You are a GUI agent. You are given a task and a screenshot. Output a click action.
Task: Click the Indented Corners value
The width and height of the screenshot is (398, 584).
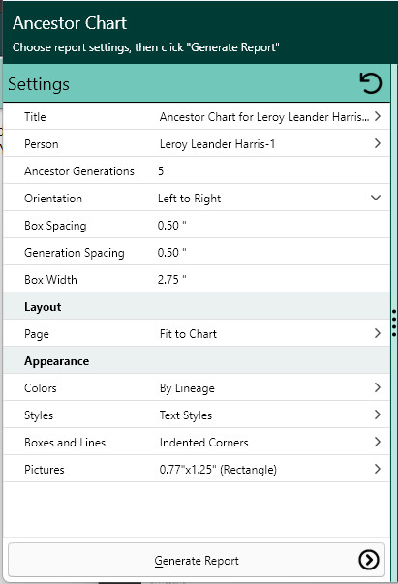coord(203,443)
